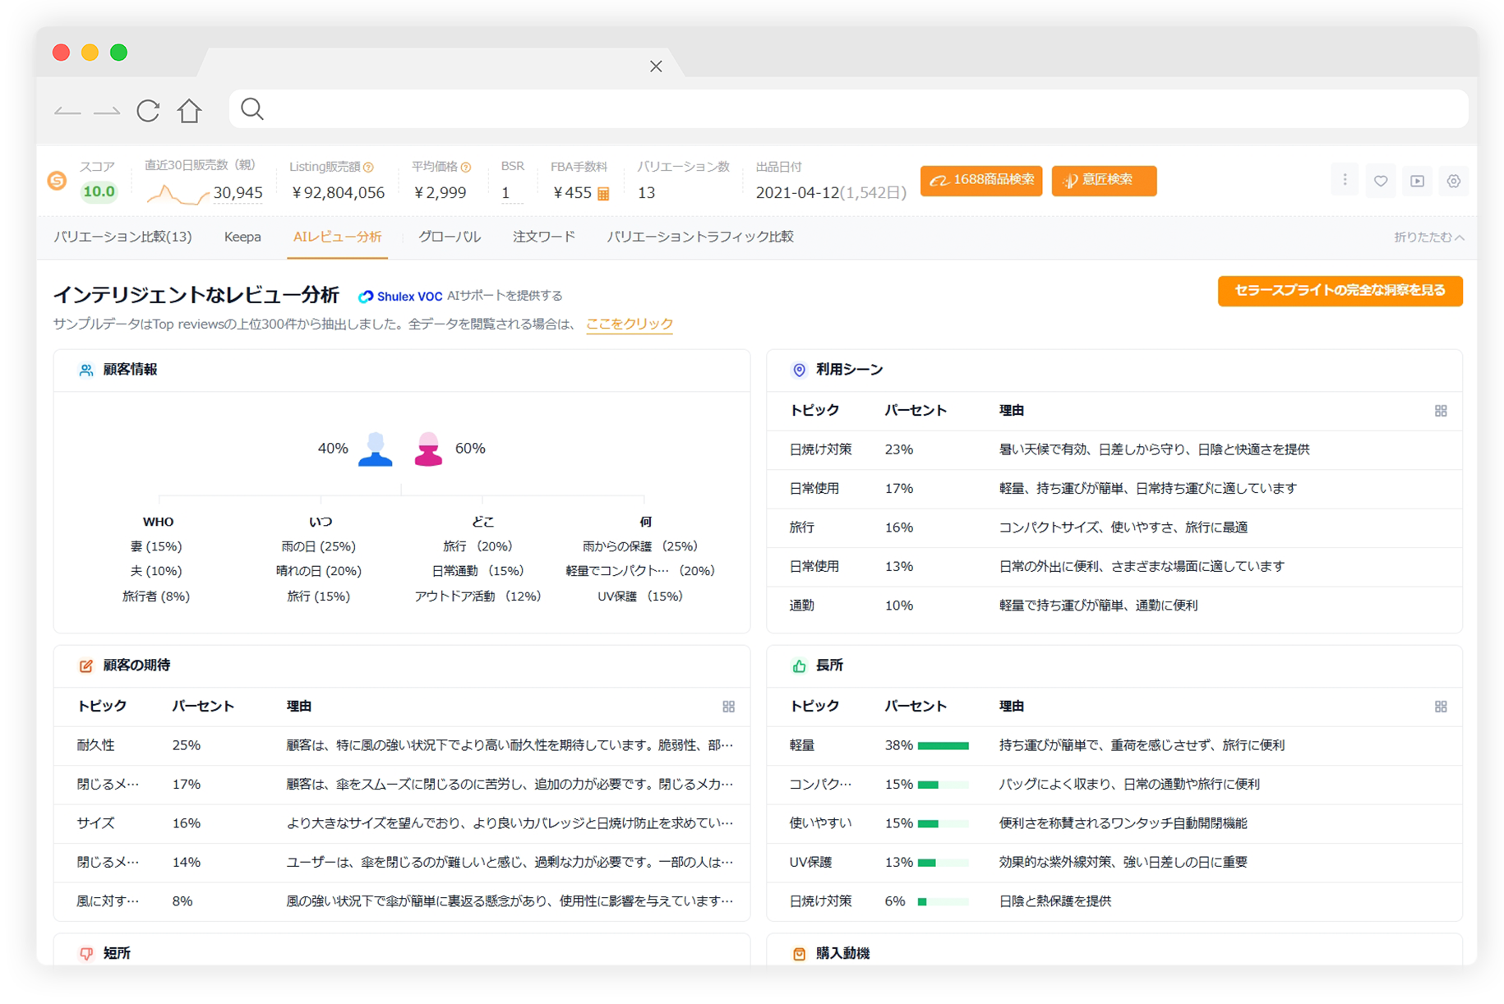Click the browser address search field

(847, 109)
